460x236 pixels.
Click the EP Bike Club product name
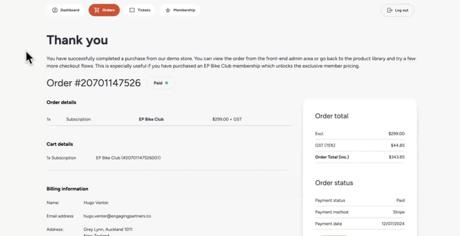point(151,119)
